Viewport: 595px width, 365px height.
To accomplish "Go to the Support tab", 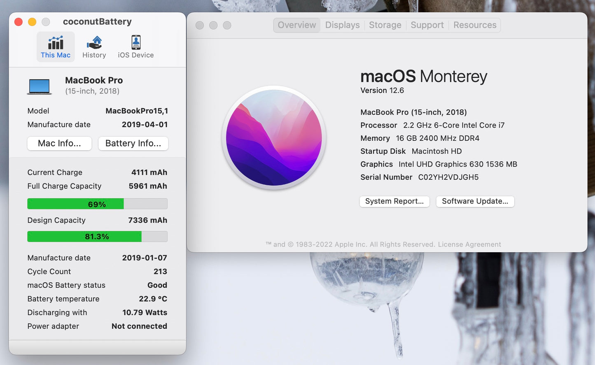I will click(427, 25).
